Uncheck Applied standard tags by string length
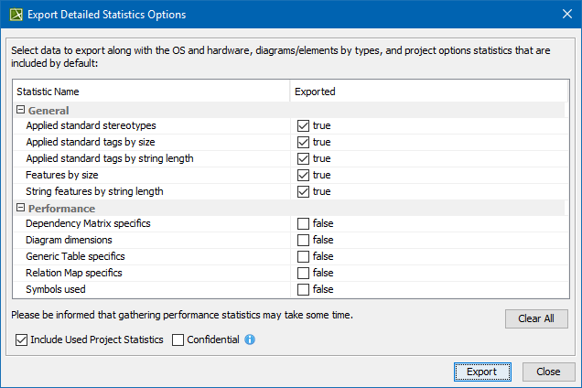Screen dimensions: 582x388 (x=303, y=158)
